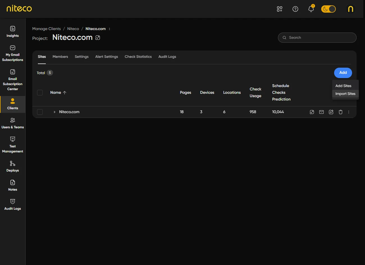Tick the Niteco.com row checkbox
365x265 pixels.
tap(40, 112)
